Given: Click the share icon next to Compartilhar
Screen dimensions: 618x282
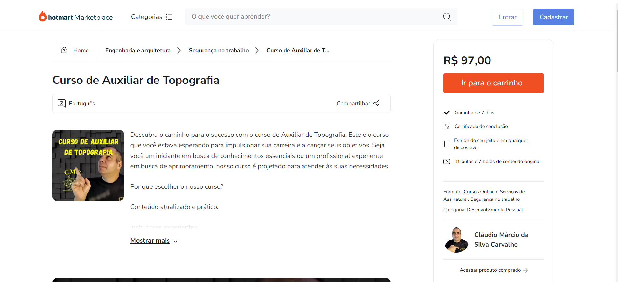Looking at the screenshot, I should [x=376, y=103].
